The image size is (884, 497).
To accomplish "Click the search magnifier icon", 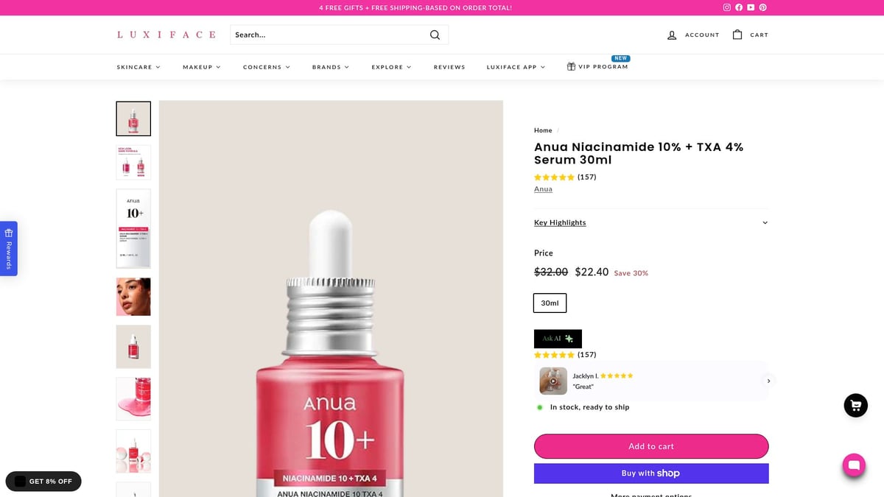I will click(435, 35).
